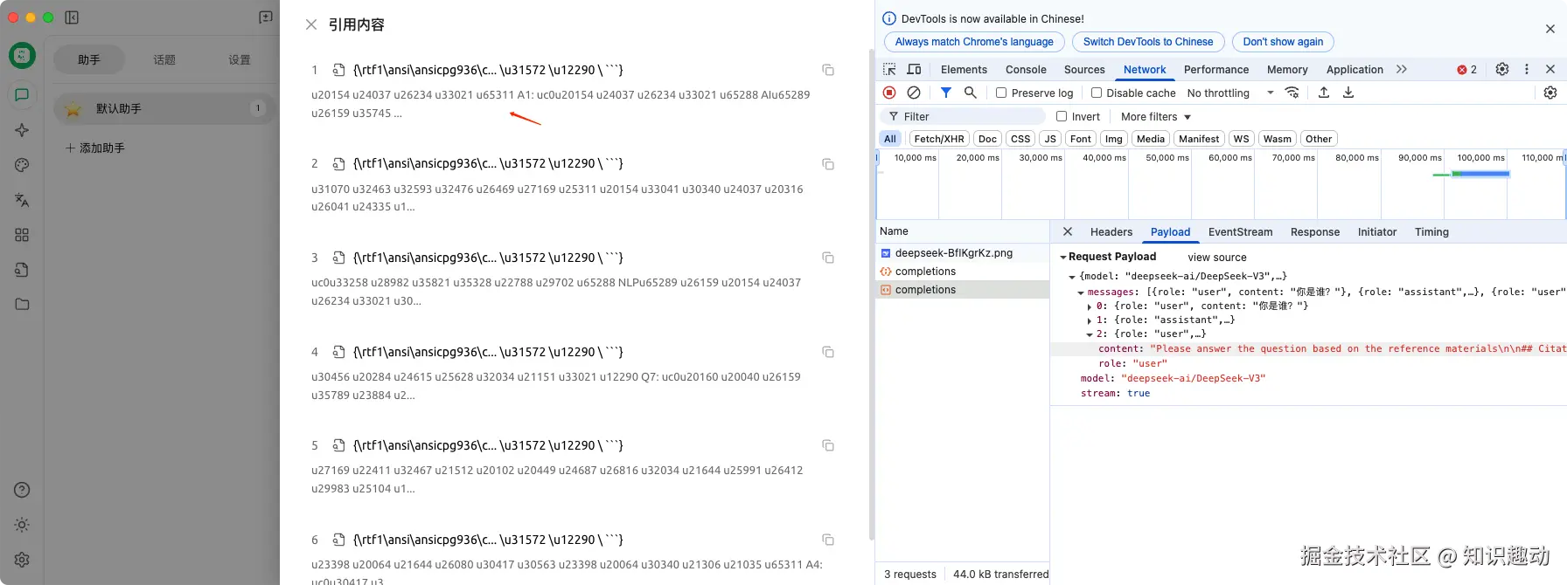This screenshot has width=1567, height=585.
Task: Copy citation 4 content
Action: pos(828,352)
